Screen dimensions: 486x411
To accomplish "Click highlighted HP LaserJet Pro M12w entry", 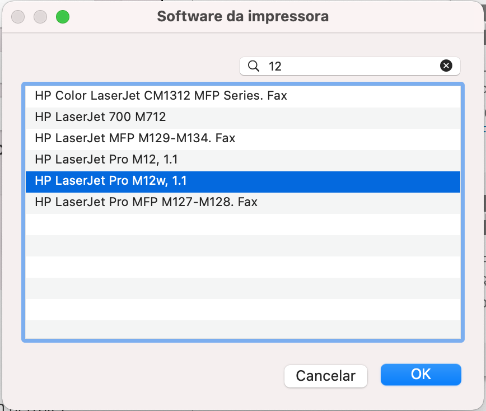I will (x=110, y=181).
